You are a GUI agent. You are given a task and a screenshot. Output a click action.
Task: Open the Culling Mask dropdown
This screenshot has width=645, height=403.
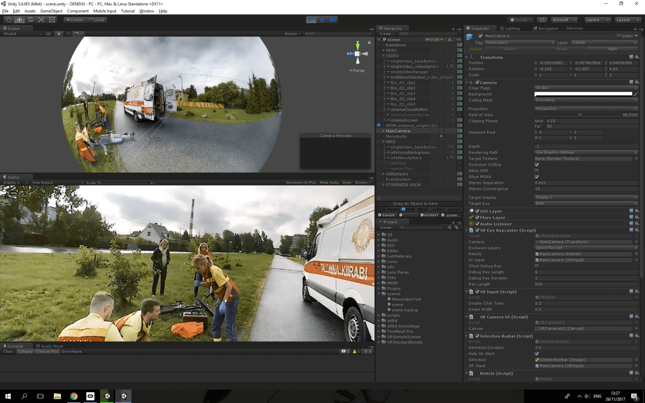[586, 100]
